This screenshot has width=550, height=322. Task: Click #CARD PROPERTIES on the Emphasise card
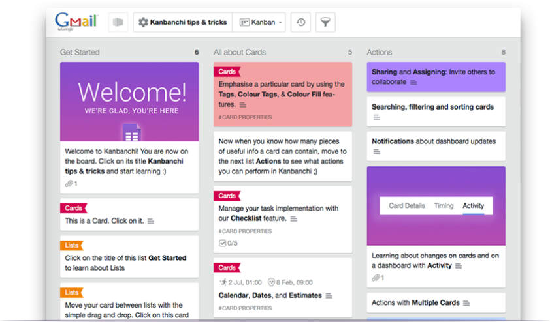(245, 117)
